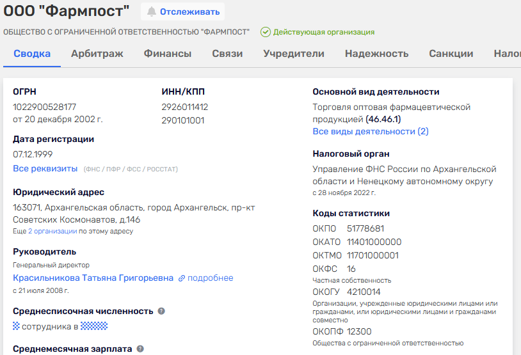Click the legal address text 163071 Архангельская область
This screenshot has height=355, width=521.
(134, 214)
